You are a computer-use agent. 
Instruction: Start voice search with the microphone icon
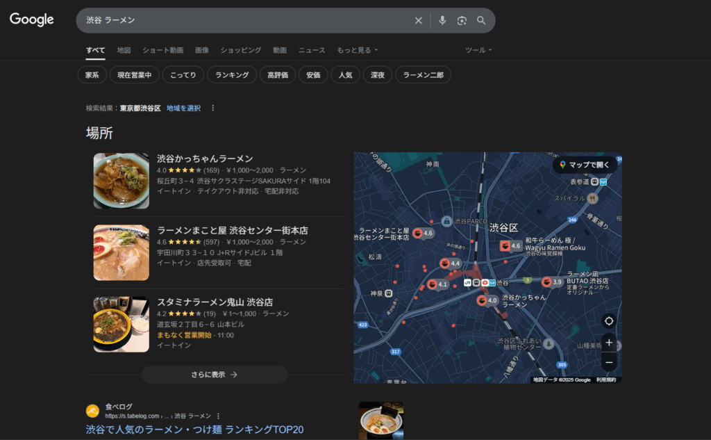point(442,20)
